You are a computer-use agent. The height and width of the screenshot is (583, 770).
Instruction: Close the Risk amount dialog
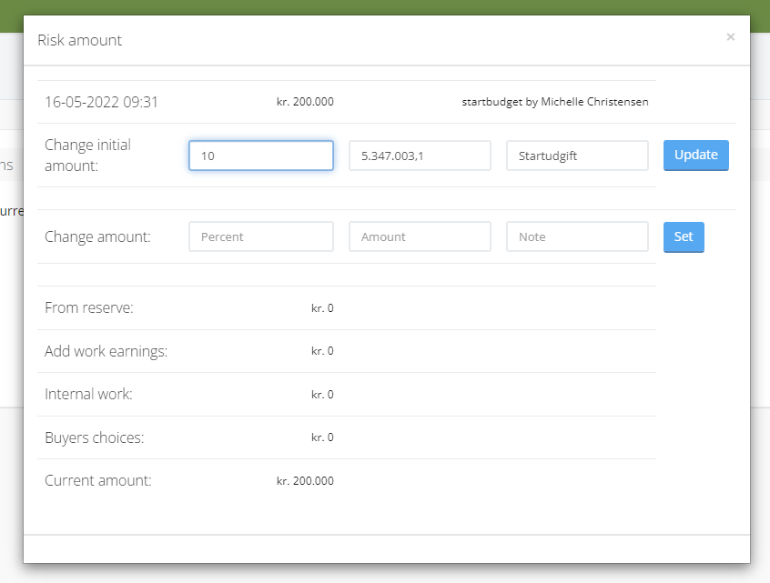coord(730,37)
